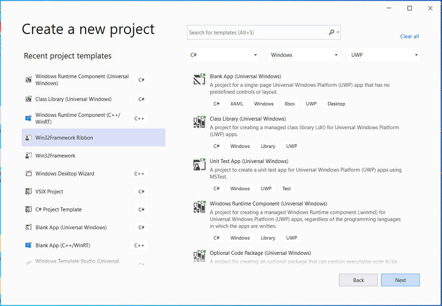Select the Windows Desktop Wizard icon

29,173
